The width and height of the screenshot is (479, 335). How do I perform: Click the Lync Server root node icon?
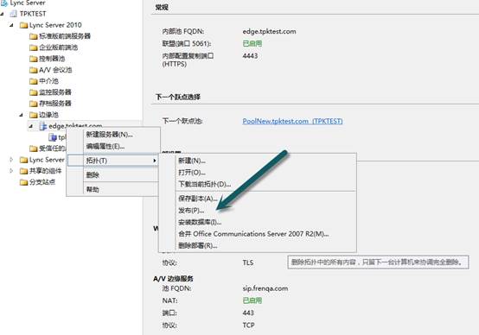pos(4,3)
